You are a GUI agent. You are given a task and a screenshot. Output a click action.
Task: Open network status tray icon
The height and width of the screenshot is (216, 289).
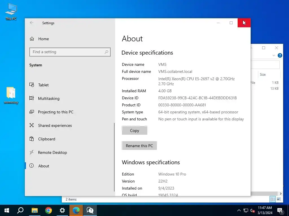[246, 210]
